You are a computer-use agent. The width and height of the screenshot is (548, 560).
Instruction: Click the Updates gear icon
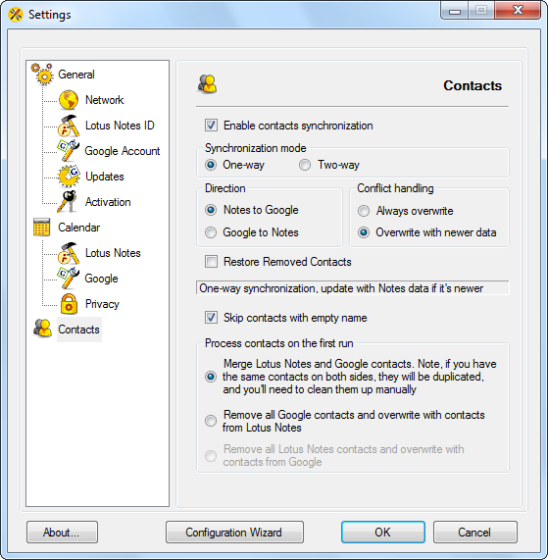pyautogui.click(x=69, y=177)
